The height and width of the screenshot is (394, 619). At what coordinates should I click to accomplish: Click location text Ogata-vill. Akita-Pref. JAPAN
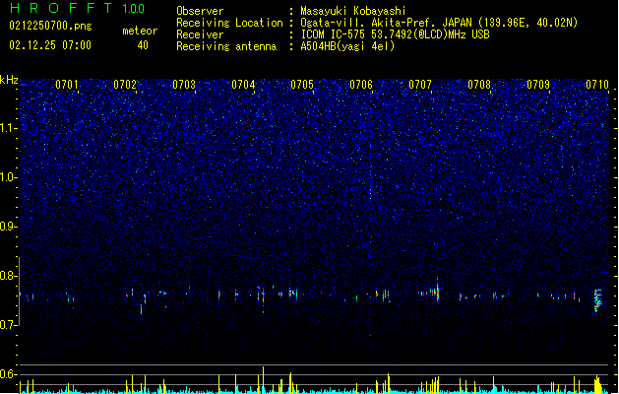[x=386, y=23]
